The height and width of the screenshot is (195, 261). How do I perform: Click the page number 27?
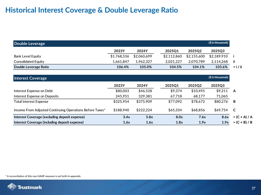tap(254, 188)
